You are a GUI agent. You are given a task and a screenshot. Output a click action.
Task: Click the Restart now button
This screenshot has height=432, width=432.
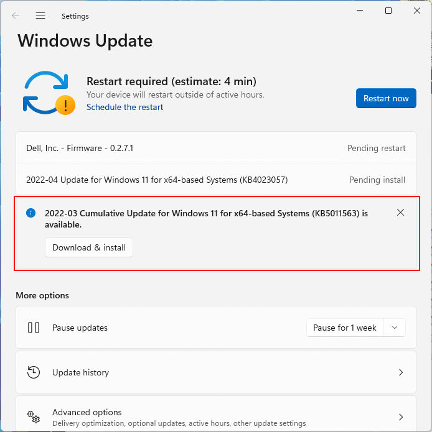(386, 98)
